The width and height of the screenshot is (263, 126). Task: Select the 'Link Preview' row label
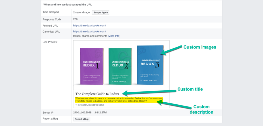(x=50, y=42)
